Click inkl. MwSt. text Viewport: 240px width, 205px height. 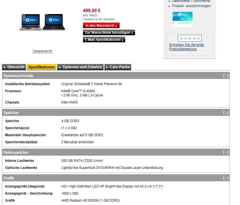[x=90, y=15]
